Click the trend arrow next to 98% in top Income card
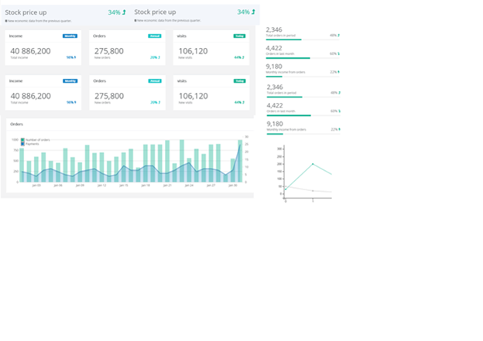This screenshot has width=483, height=341. pos(76,57)
